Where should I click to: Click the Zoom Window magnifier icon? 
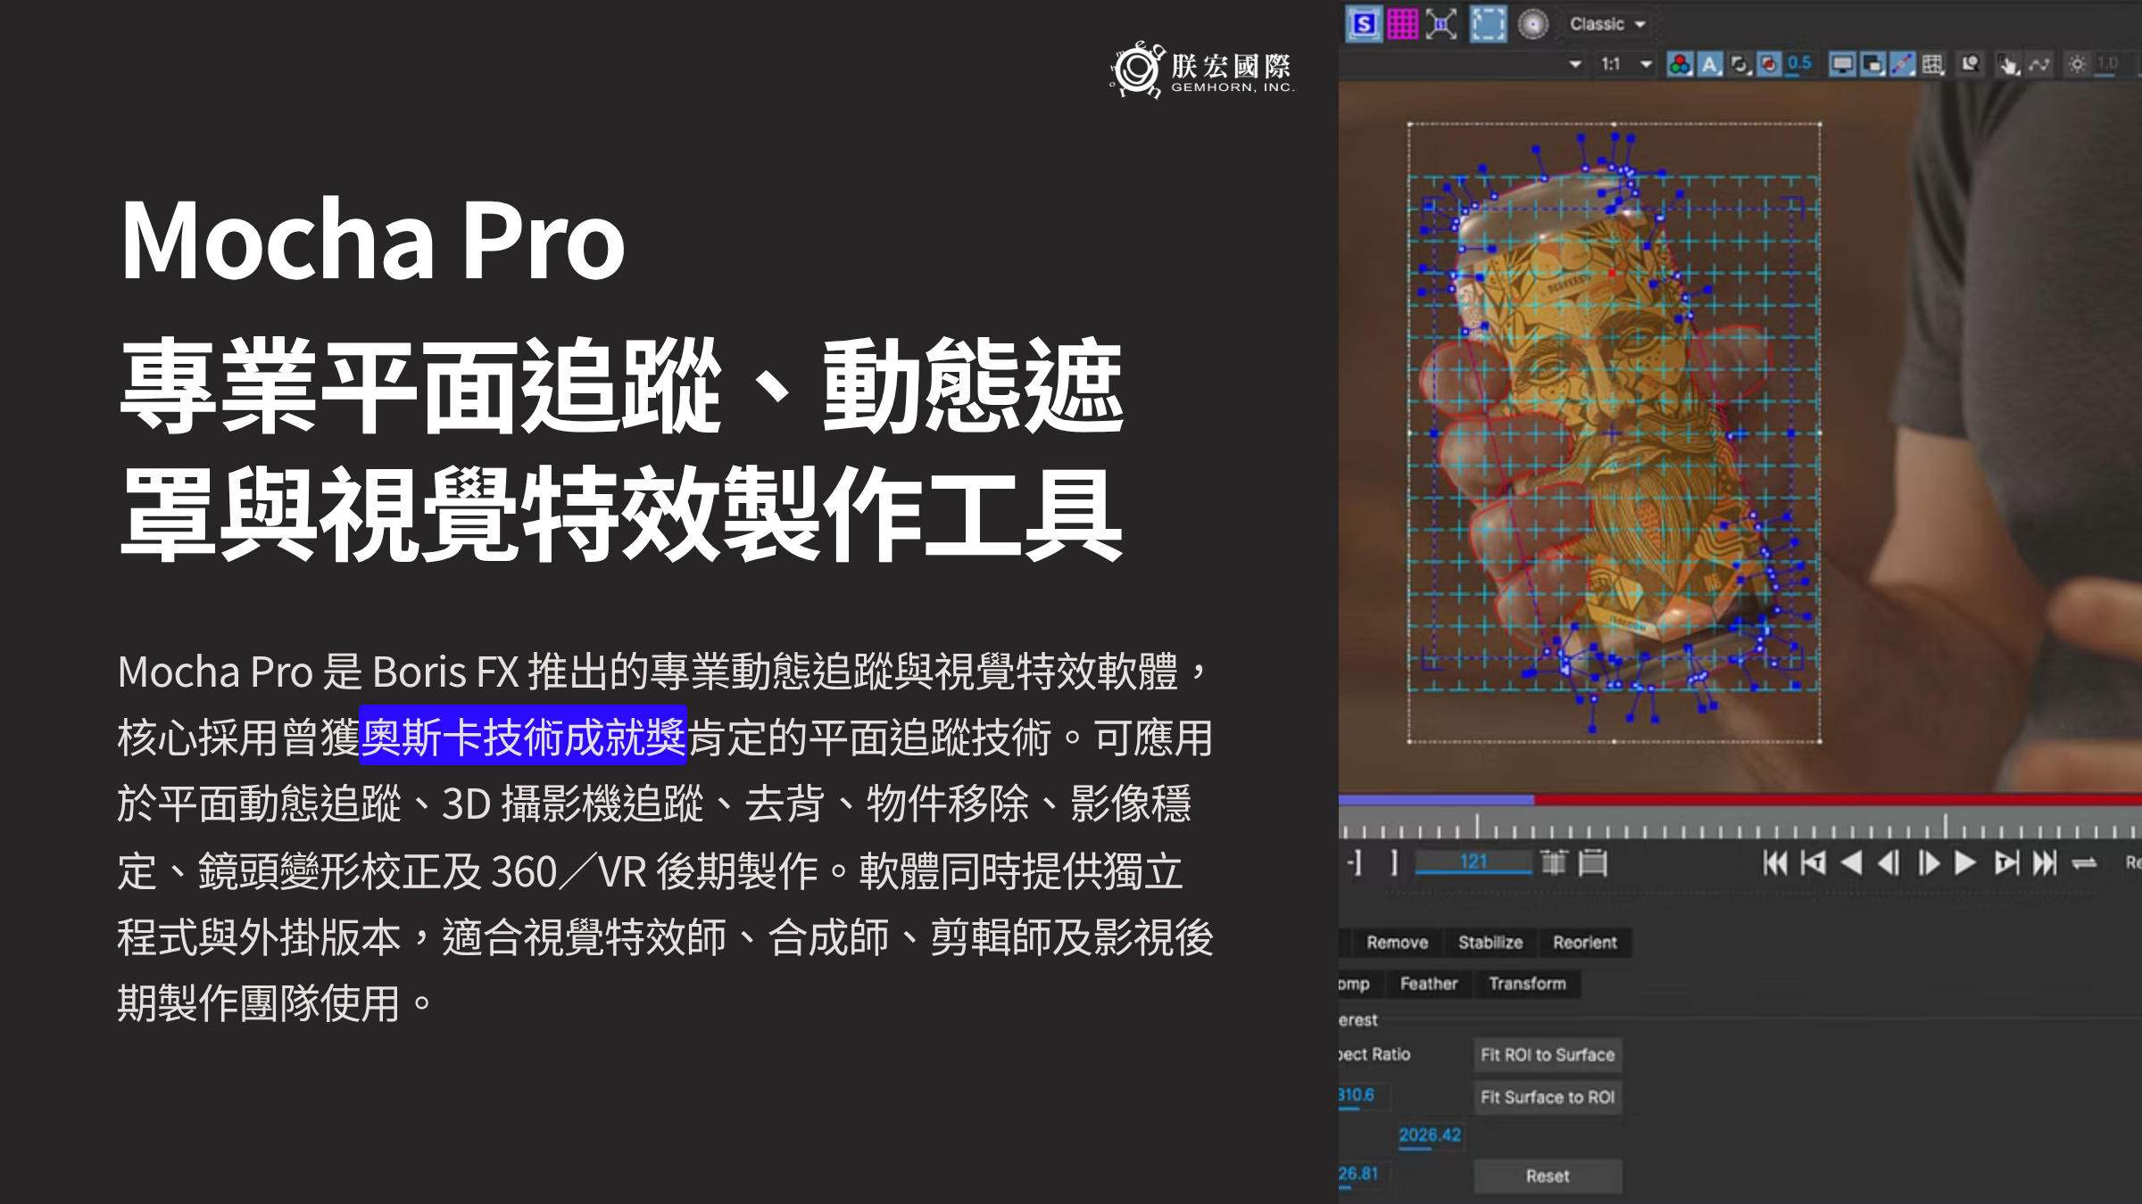pos(1970,64)
